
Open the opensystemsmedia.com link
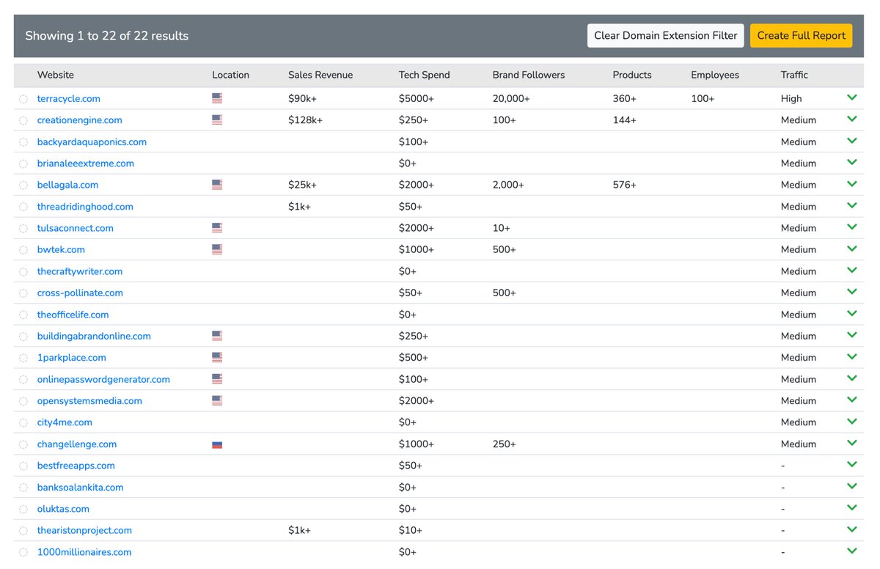[x=89, y=400]
